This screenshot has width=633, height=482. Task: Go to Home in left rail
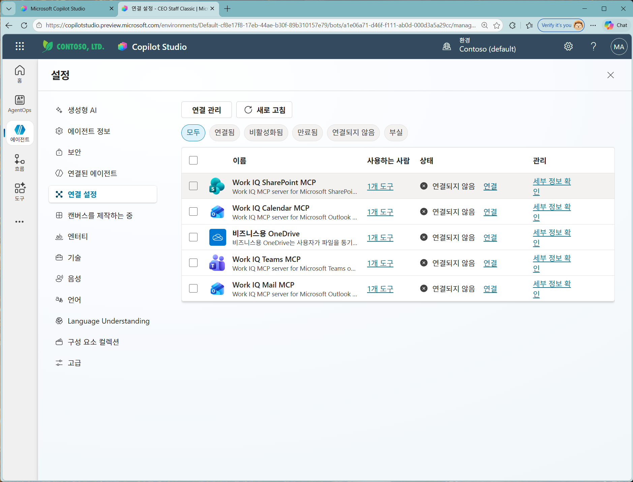click(x=20, y=74)
